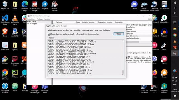179x100 pixels.
Task: Open Discord desktop icon
Action: tap(134, 5)
